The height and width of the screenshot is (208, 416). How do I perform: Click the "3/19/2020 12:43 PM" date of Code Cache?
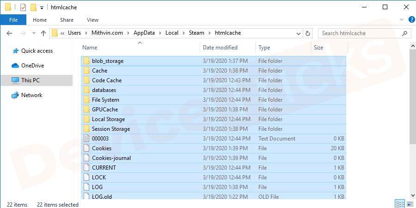pyautogui.click(x=226, y=80)
